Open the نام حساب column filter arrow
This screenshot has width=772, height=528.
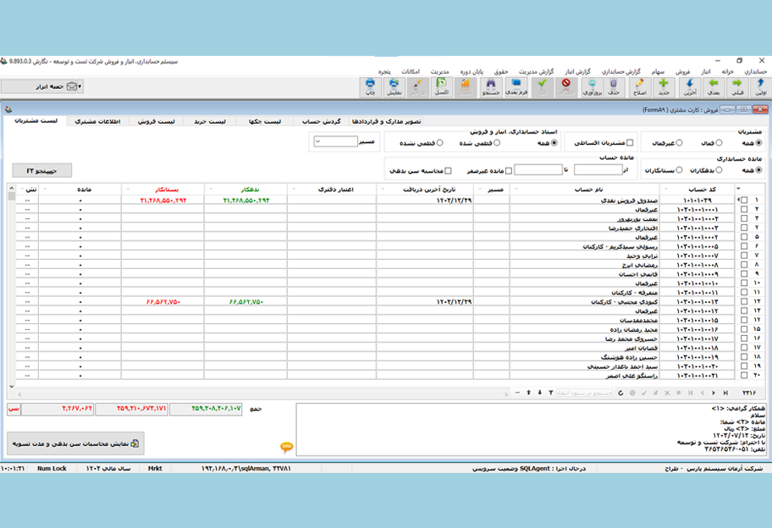coord(516,189)
